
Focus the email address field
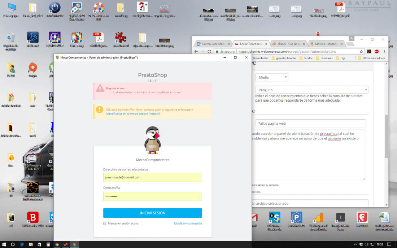pos(152,177)
